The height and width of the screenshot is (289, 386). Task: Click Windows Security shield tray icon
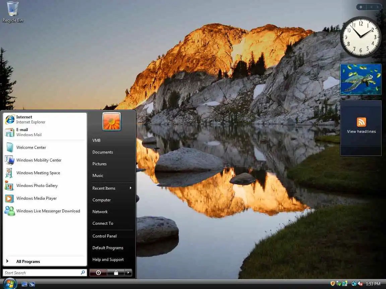(333, 284)
